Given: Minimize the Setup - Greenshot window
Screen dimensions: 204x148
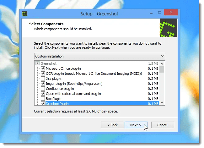Looking at the screenshot, I should [x=151, y=13].
